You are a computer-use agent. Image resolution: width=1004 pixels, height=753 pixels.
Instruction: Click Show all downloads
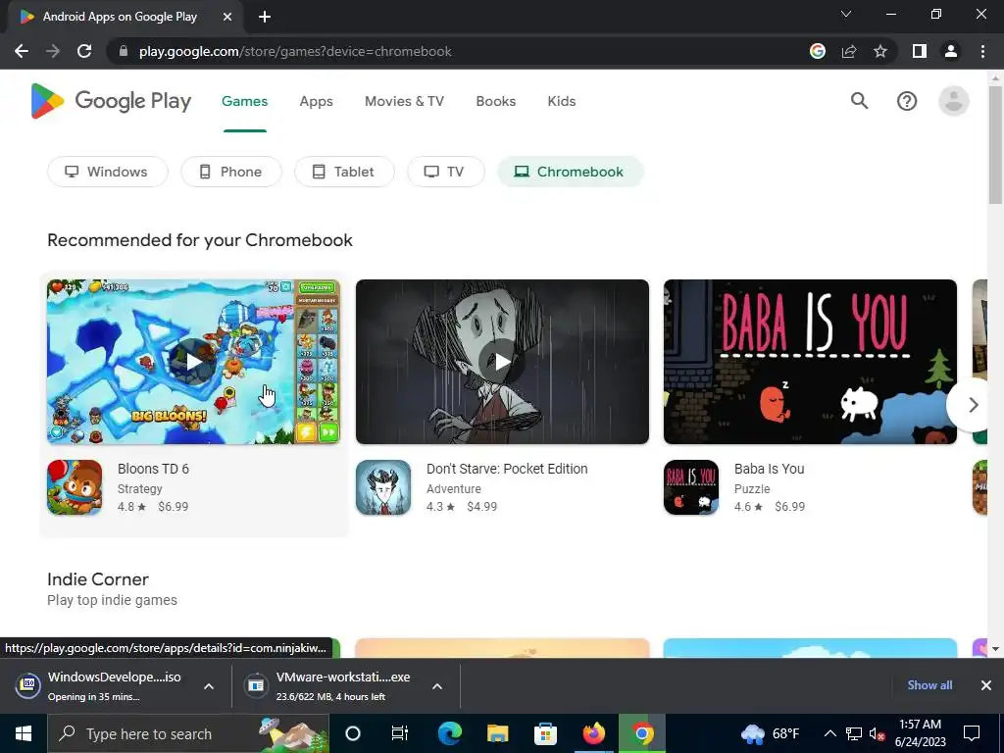click(929, 685)
